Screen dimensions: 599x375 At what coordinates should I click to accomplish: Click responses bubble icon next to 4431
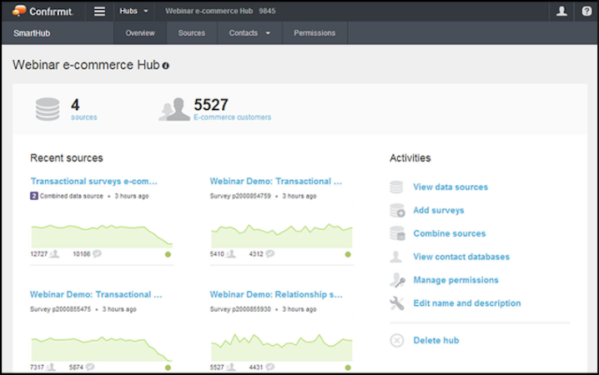pyautogui.click(x=269, y=367)
